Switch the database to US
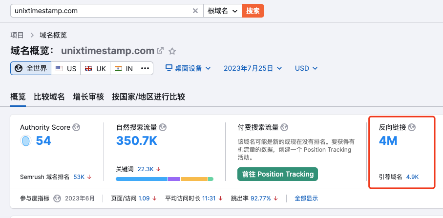This screenshot has width=443, height=218. point(66,68)
